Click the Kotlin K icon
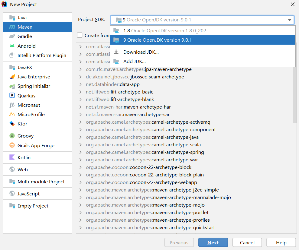 (12, 157)
